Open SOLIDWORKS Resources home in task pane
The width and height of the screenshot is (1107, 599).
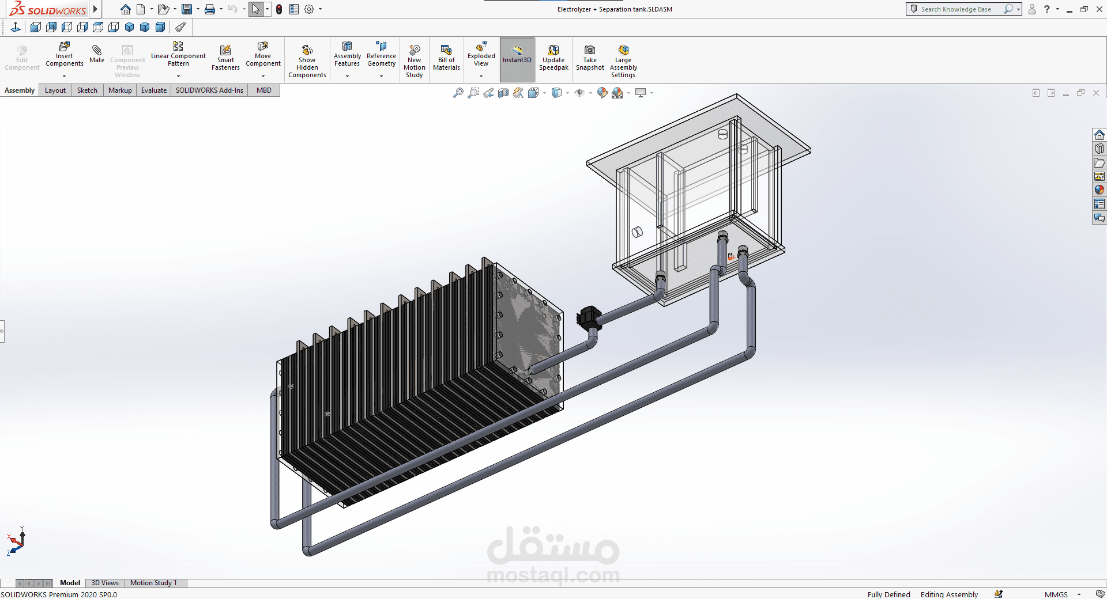(x=1100, y=135)
